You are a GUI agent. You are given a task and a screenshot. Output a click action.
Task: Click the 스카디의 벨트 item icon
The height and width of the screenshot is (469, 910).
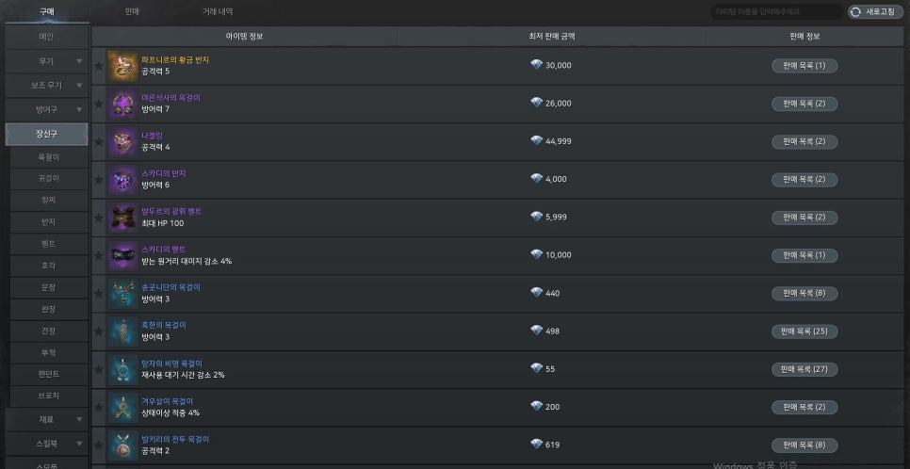[x=122, y=256]
